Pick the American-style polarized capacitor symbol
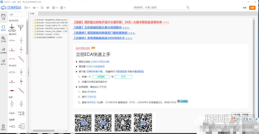The height and width of the screenshot is (134, 259). pos(21,50)
